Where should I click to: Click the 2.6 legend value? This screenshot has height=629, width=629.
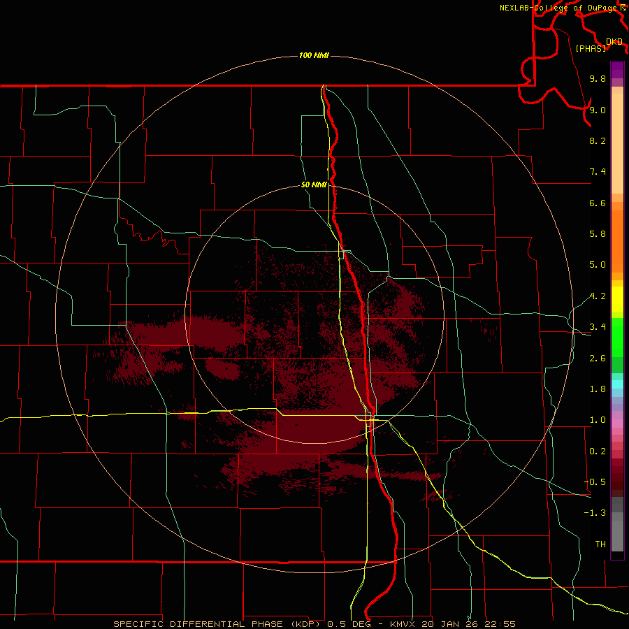598,359
